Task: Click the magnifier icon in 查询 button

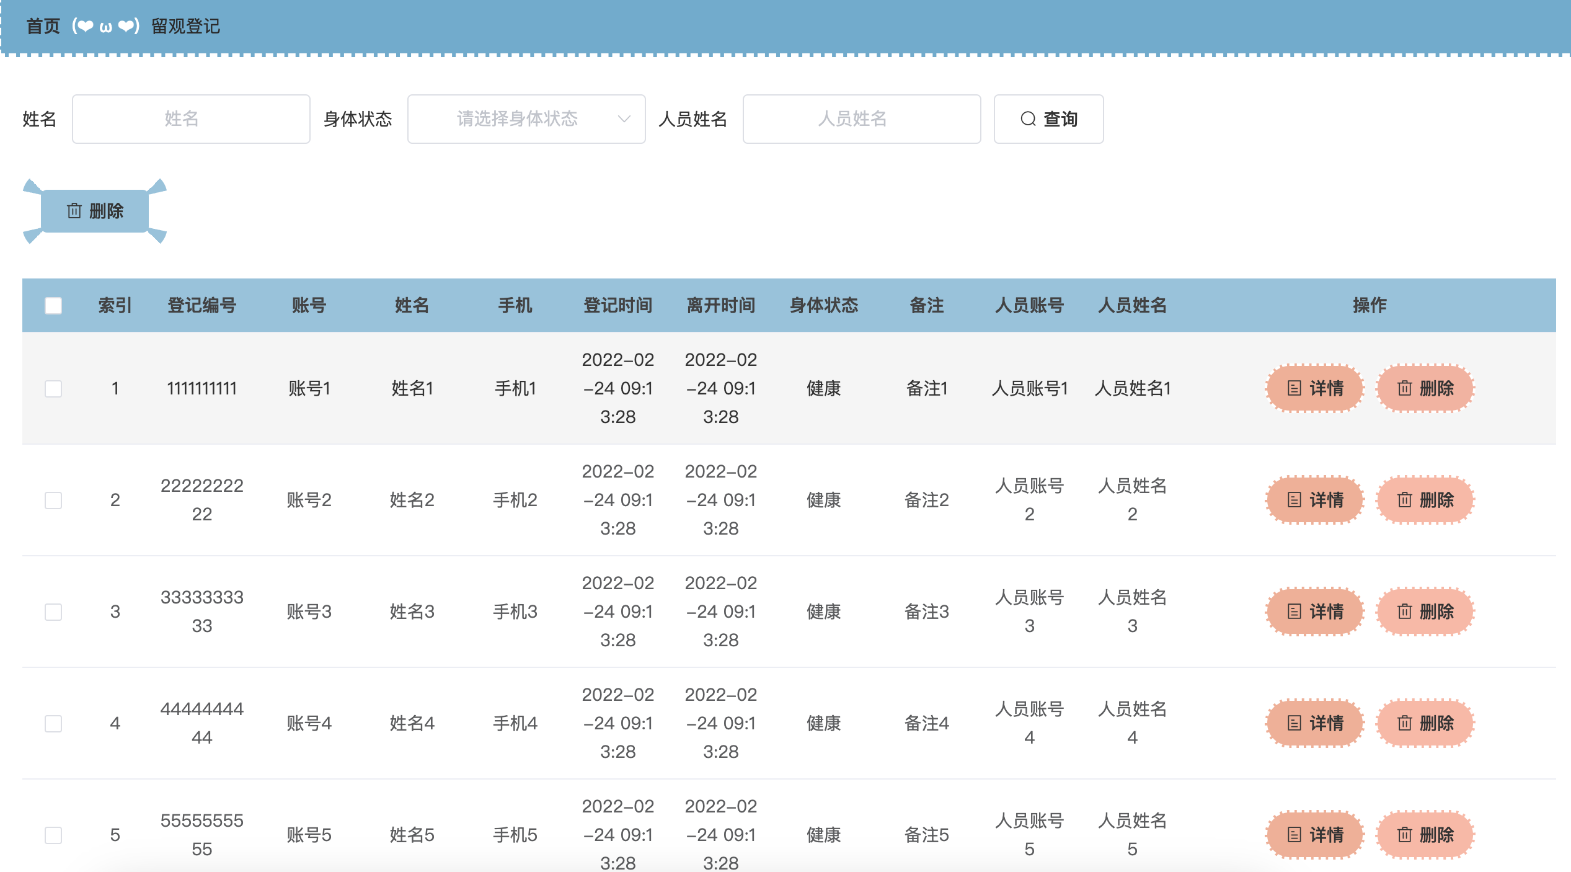Action: point(1028,118)
